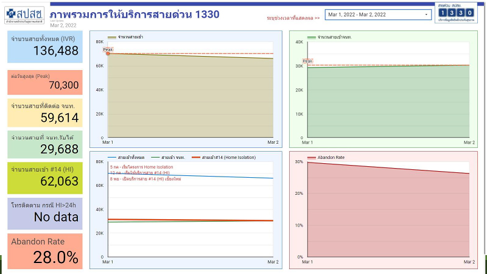The height and width of the screenshot is (274, 487).
Task: Open the date range dropdown arrow
Action: click(426, 14)
